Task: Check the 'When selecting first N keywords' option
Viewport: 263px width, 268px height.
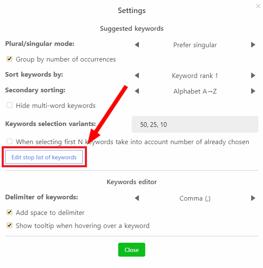Action: tap(9, 141)
